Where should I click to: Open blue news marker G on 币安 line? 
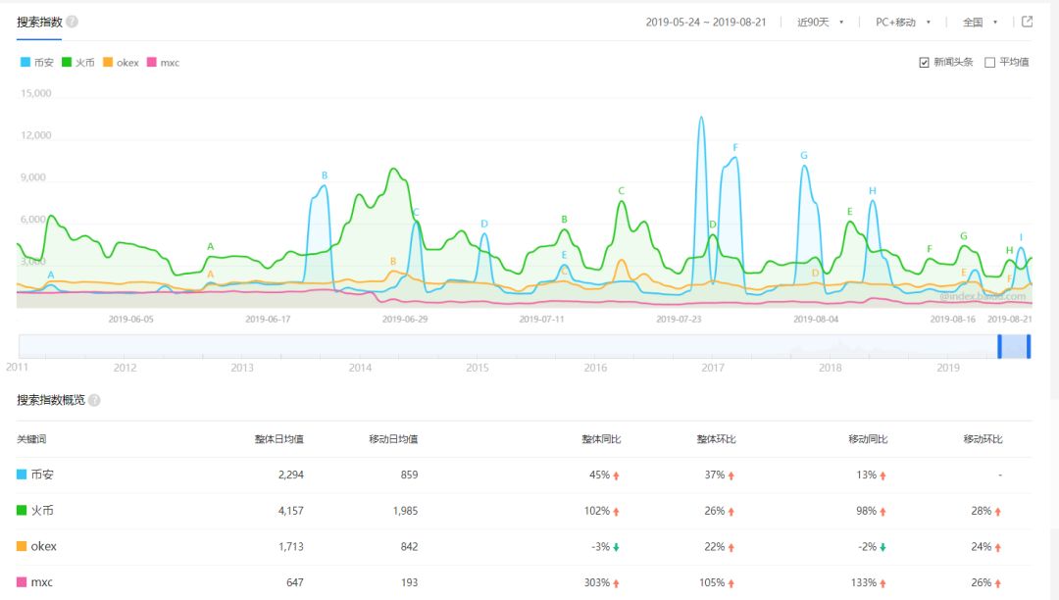[x=804, y=155]
